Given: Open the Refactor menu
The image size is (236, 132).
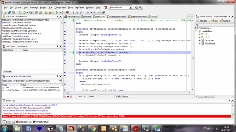Looking at the screenshot, I should click(x=34, y=8).
